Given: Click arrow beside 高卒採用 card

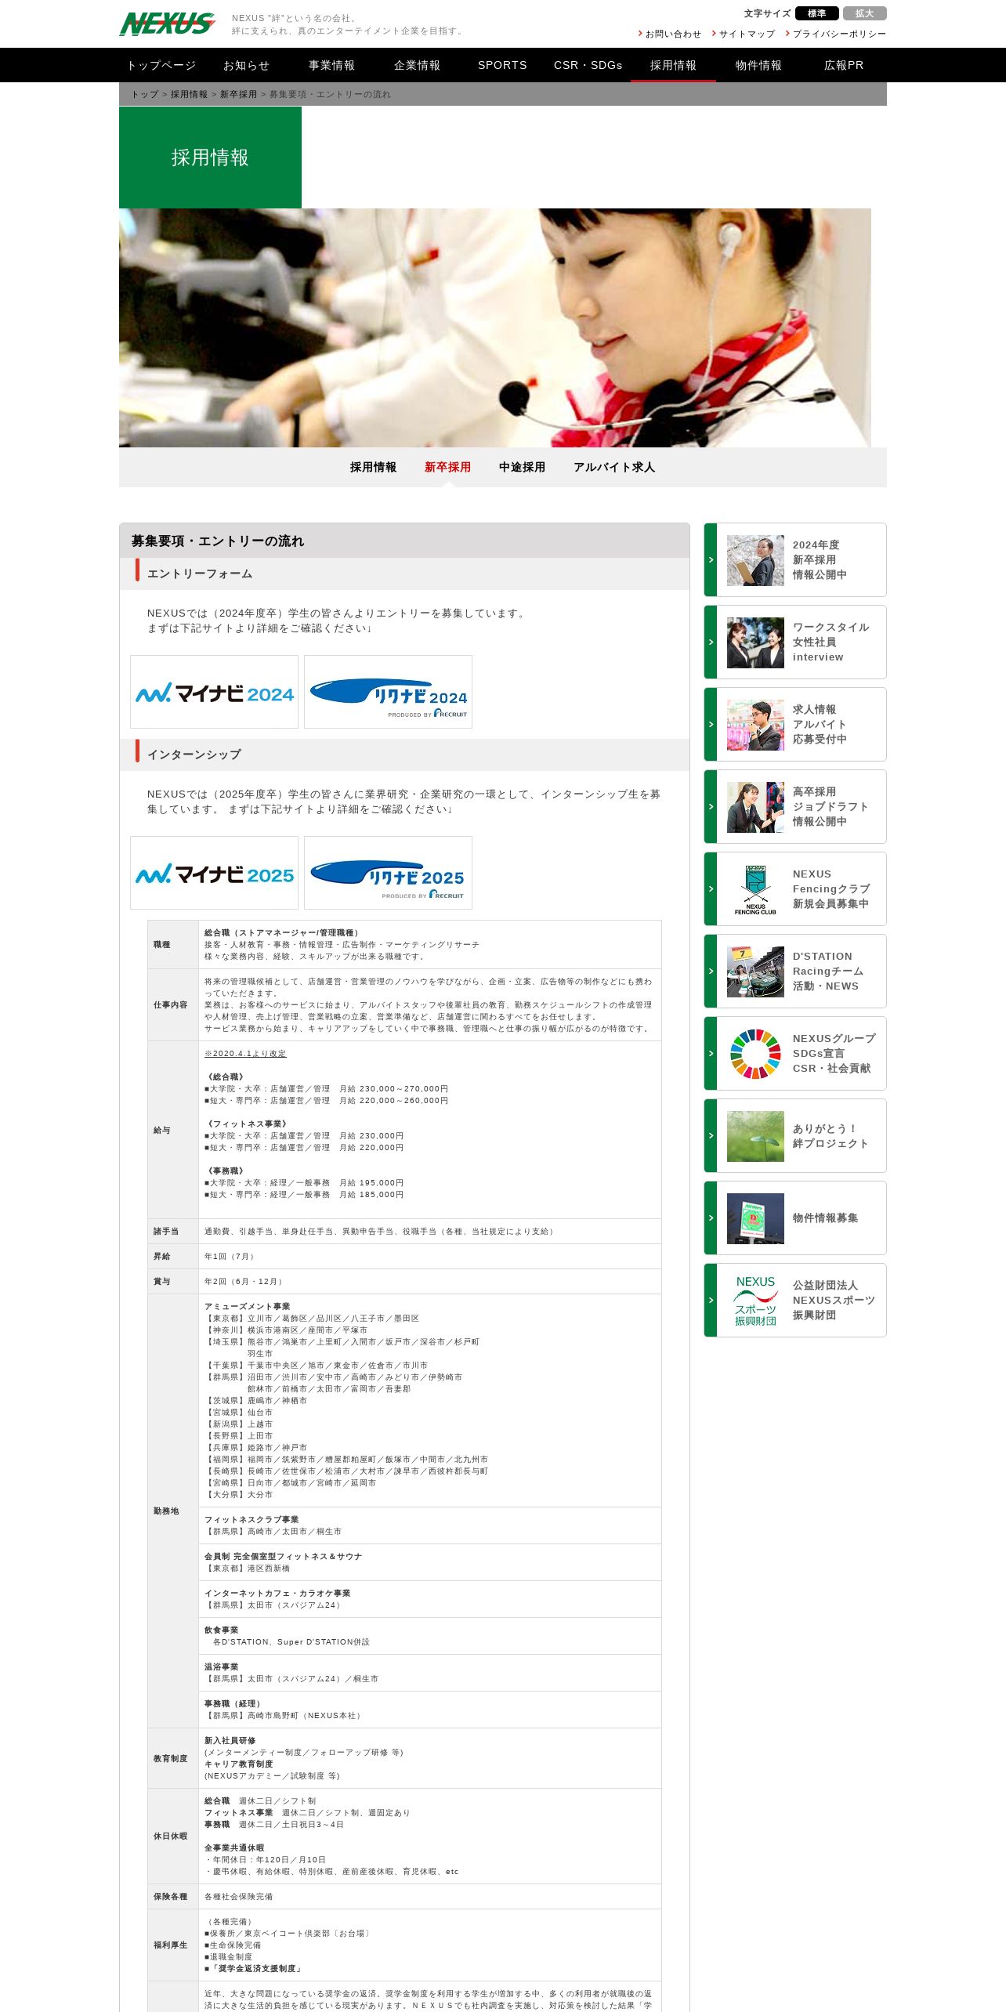Looking at the screenshot, I should click(711, 807).
